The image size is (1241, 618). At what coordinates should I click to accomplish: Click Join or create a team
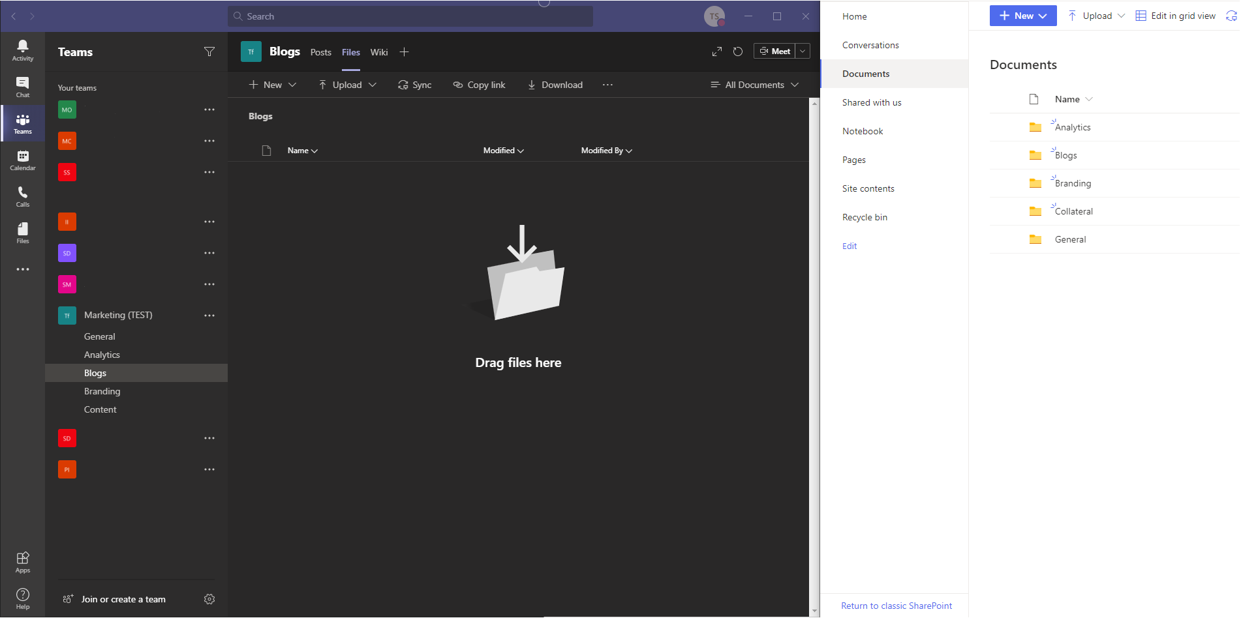(x=123, y=598)
